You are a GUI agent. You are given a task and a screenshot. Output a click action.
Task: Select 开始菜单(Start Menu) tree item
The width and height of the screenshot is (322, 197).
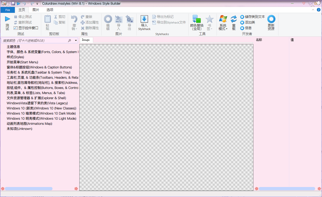click(23, 62)
